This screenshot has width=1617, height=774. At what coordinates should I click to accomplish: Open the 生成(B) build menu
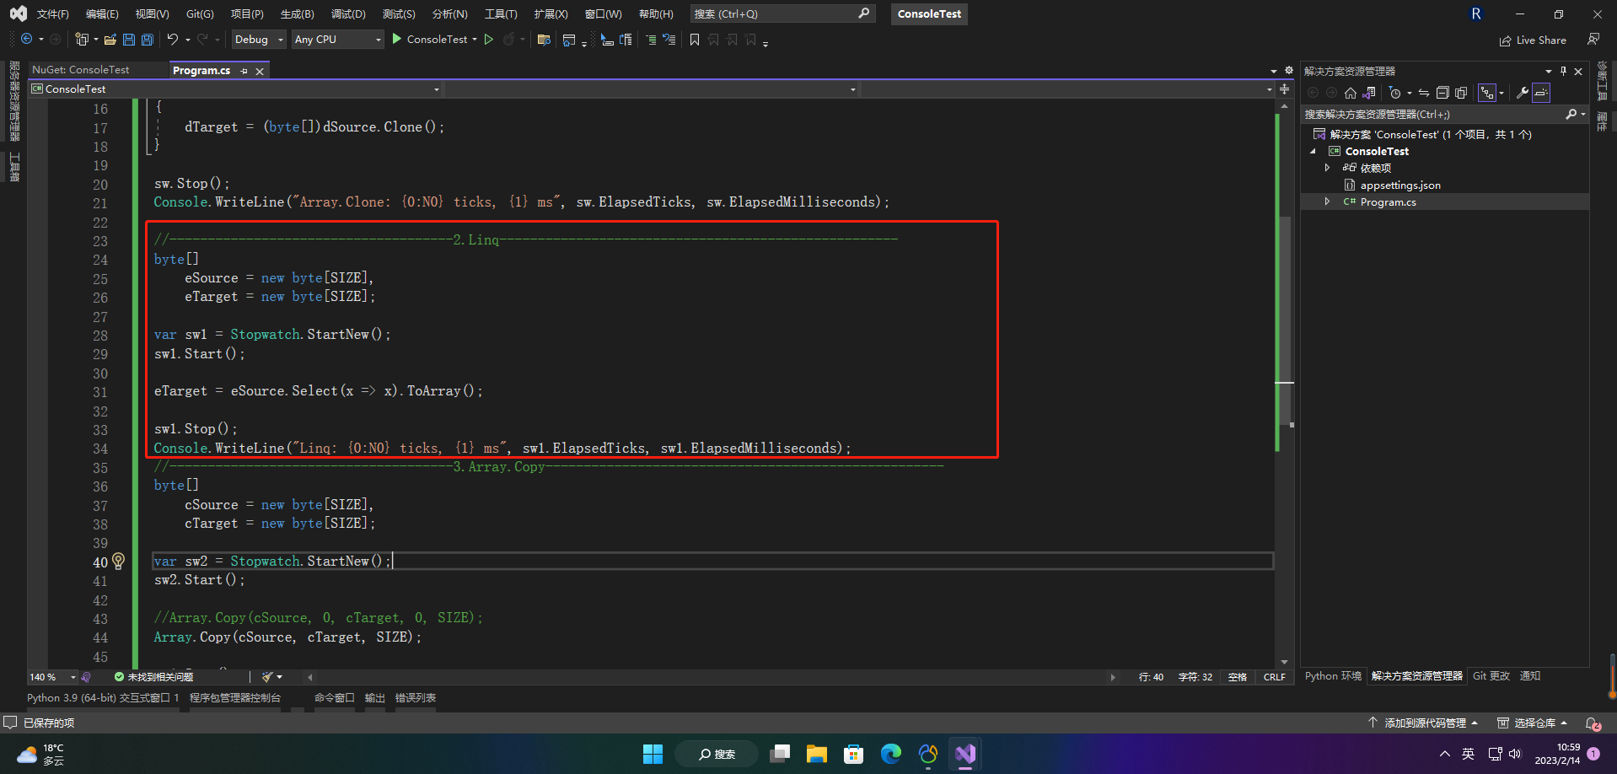297,13
